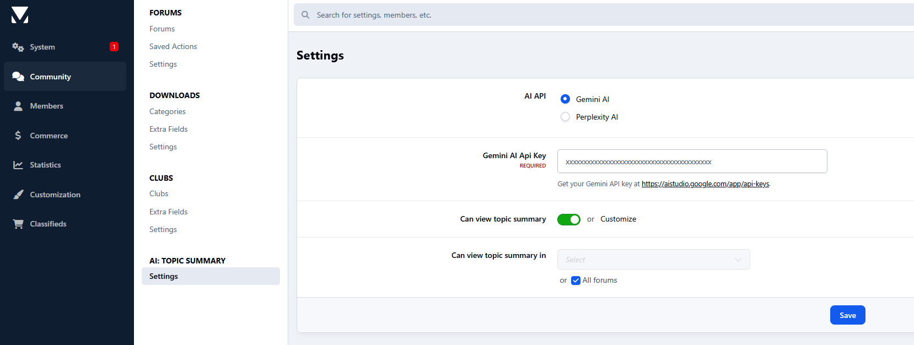Screen dimensions: 914x345
Task: Select the Perplexity AI radio button
Action: coord(565,117)
